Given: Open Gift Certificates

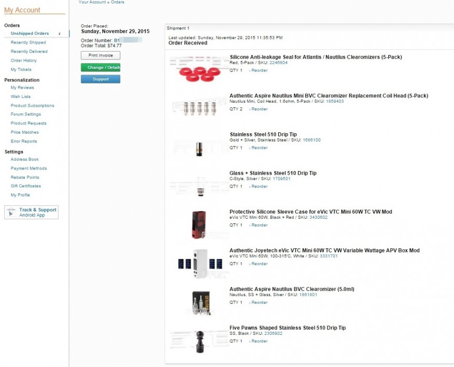Looking at the screenshot, I should click(x=26, y=186).
